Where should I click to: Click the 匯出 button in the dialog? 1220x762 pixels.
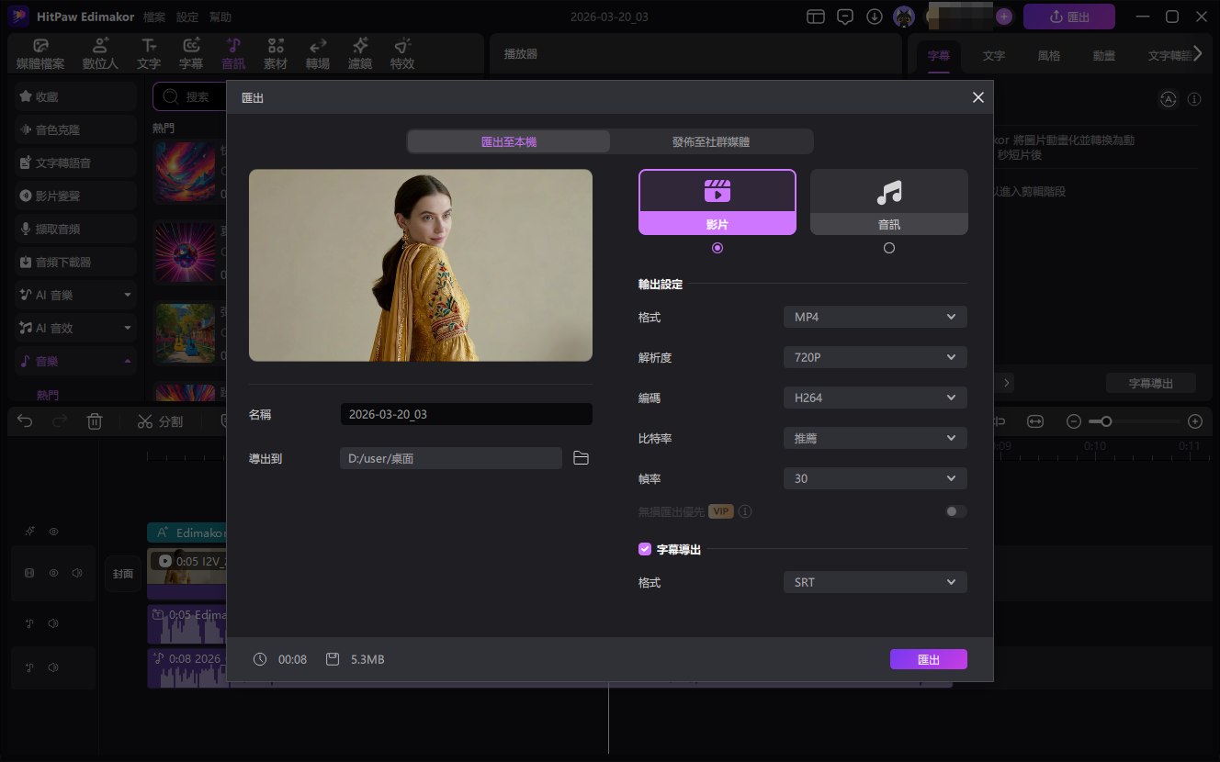928,658
